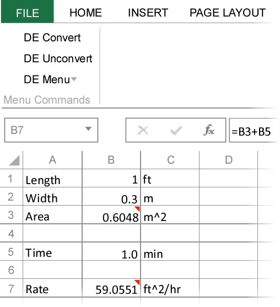Select cell containing 59.0551
280x307 pixels.
111,288
